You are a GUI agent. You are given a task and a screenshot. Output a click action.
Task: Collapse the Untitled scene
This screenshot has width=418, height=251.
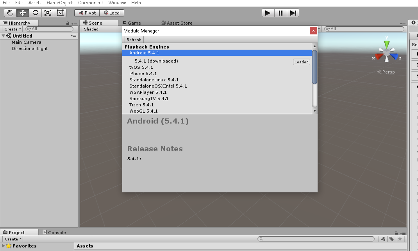click(x=3, y=36)
